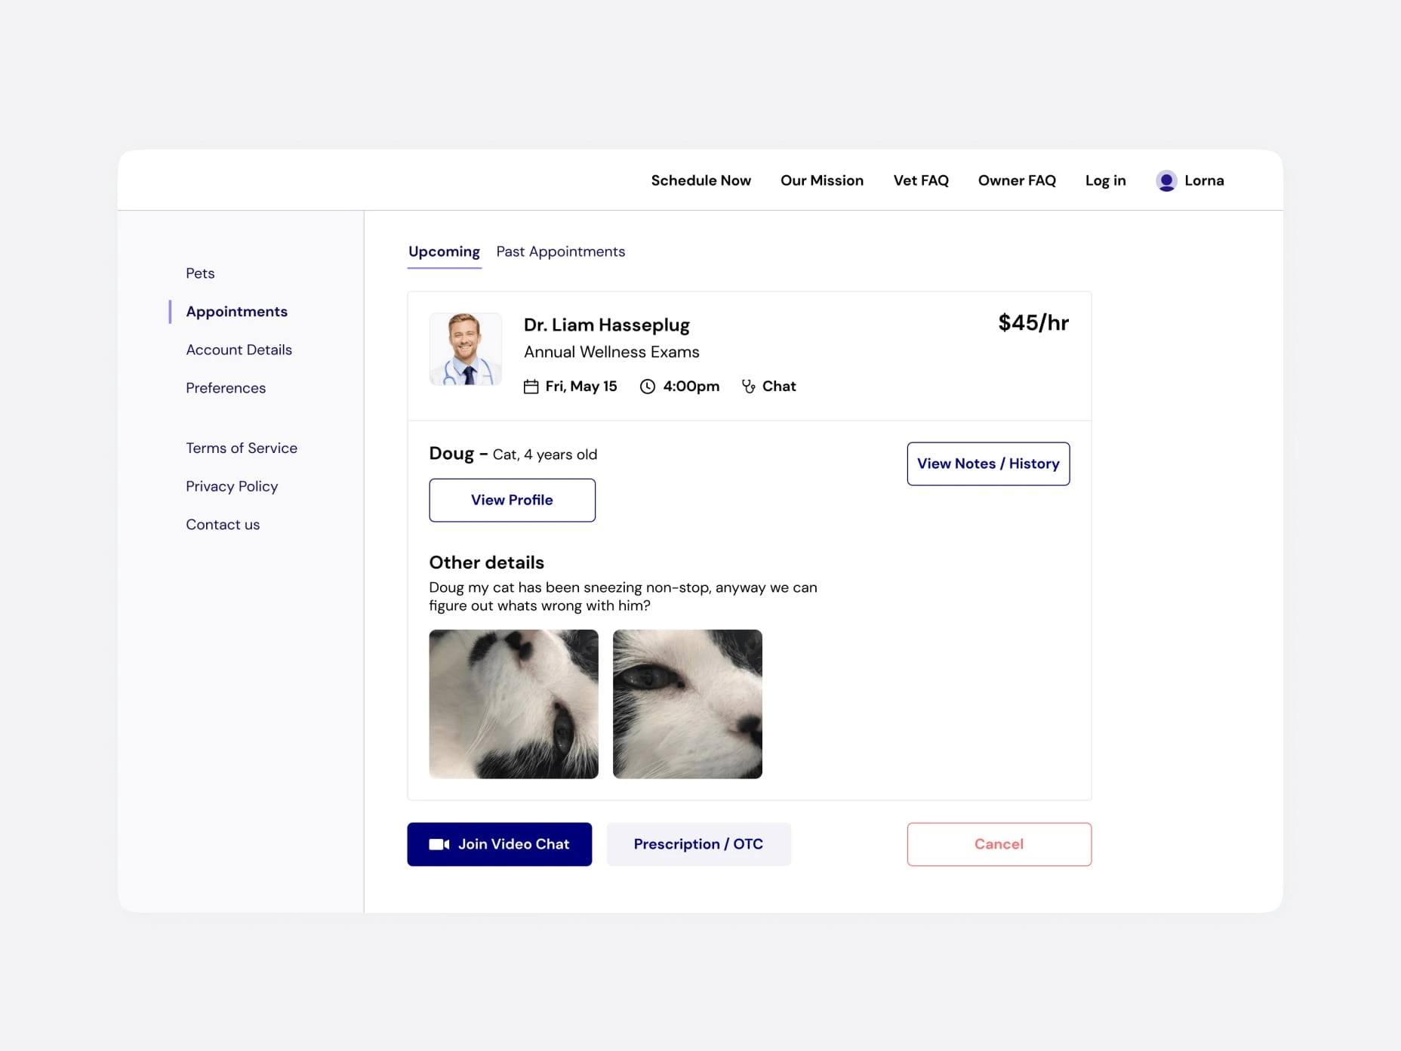Switch to the Past Appointments tab
The height and width of the screenshot is (1051, 1401).
pyautogui.click(x=560, y=251)
